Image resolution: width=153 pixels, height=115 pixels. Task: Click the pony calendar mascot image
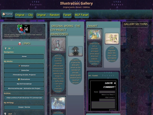coord(24,29)
